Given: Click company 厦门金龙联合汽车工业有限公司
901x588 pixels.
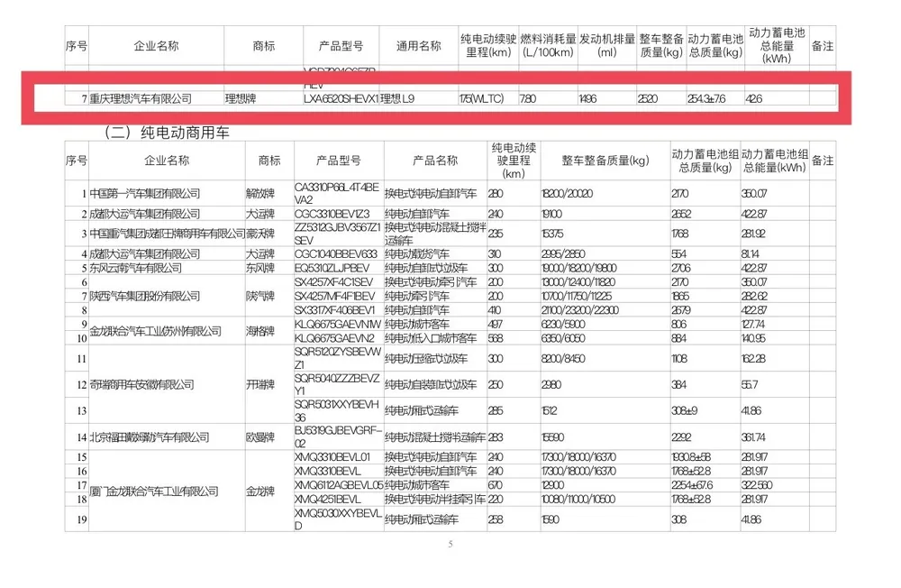Looking at the screenshot, I should point(154,492).
